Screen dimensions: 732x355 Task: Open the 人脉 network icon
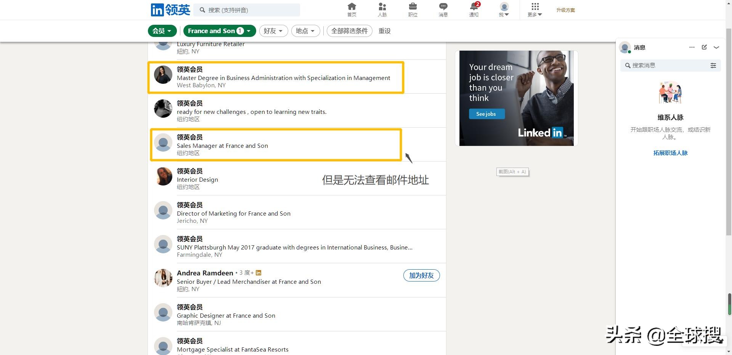click(x=382, y=9)
